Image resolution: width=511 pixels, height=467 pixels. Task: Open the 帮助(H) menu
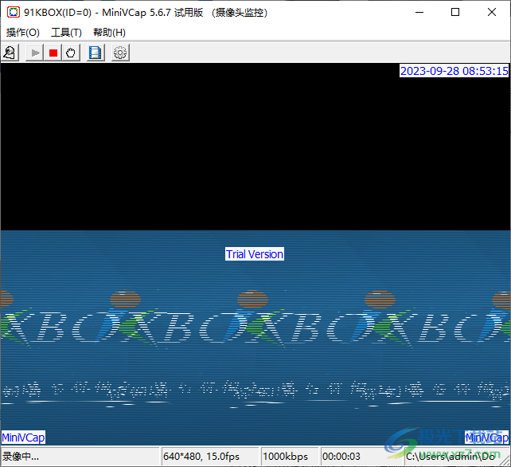click(x=109, y=33)
